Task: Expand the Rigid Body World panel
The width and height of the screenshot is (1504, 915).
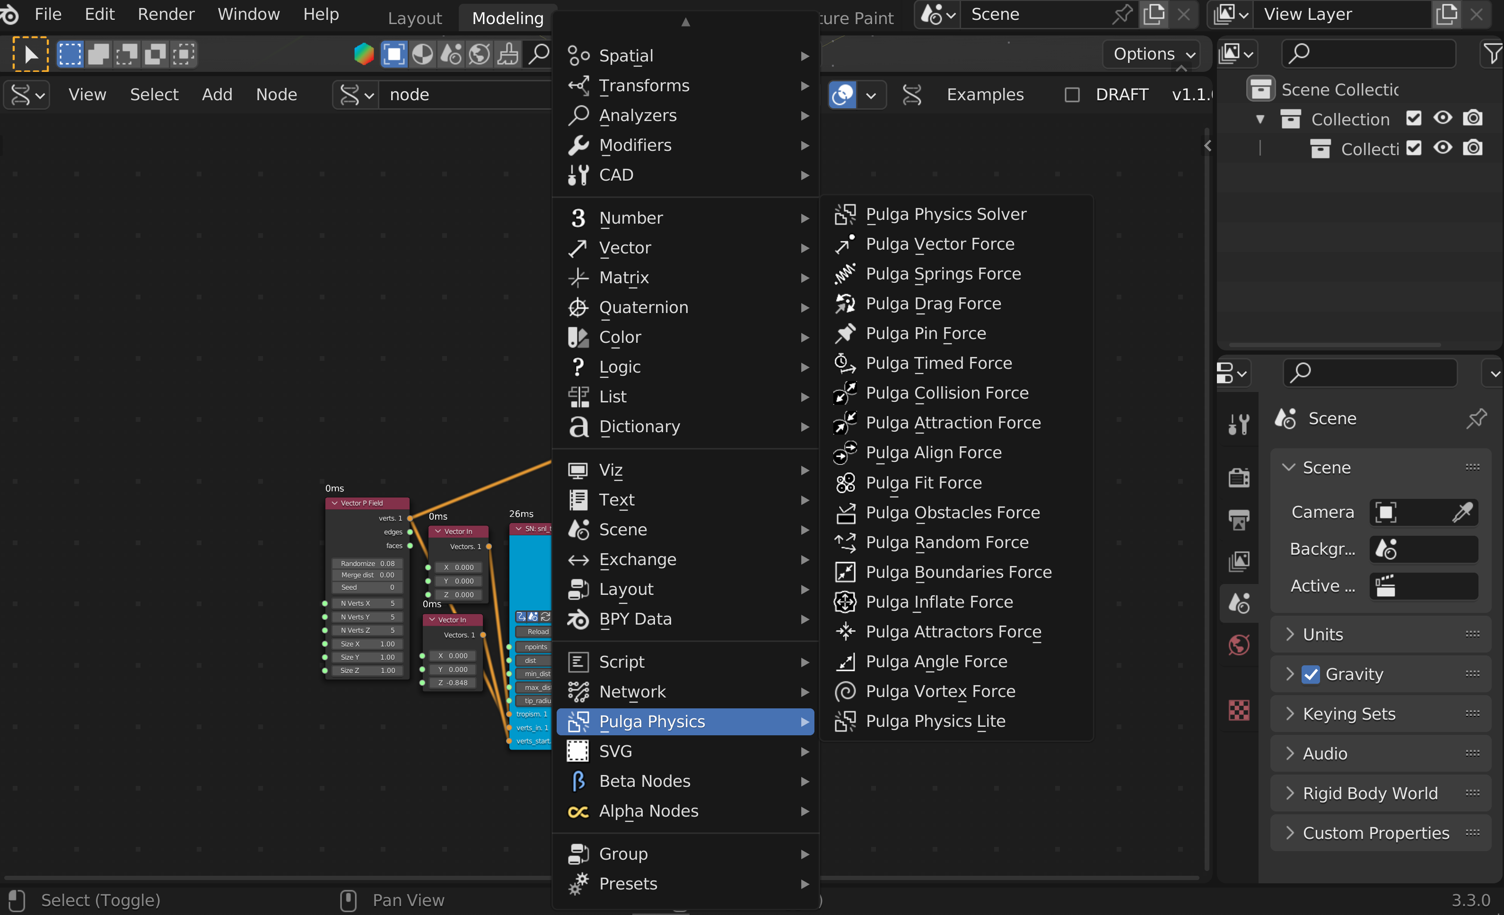Action: click(x=1369, y=793)
